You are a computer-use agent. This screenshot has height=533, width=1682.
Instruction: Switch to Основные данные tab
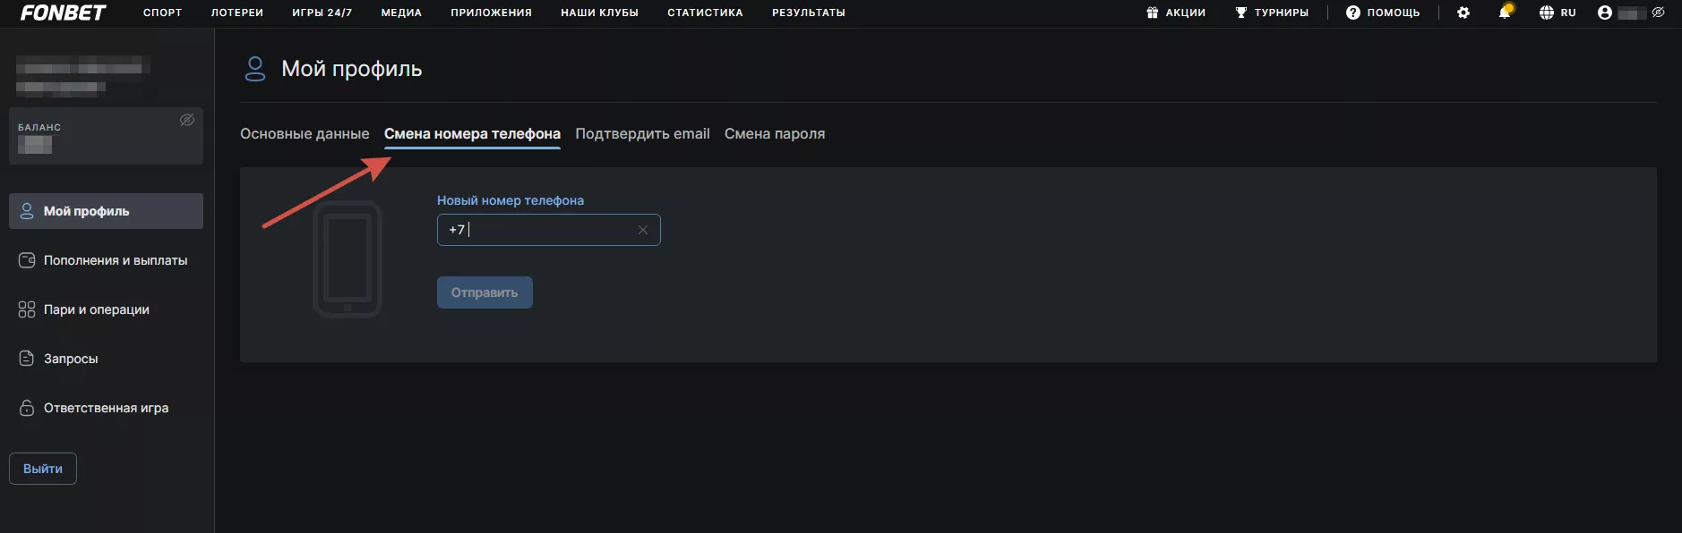(x=305, y=134)
